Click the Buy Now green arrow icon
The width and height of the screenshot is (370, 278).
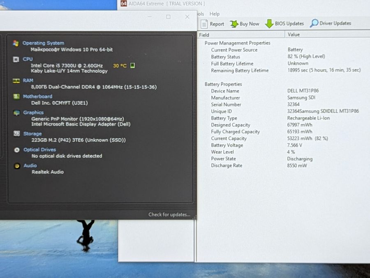(234, 24)
